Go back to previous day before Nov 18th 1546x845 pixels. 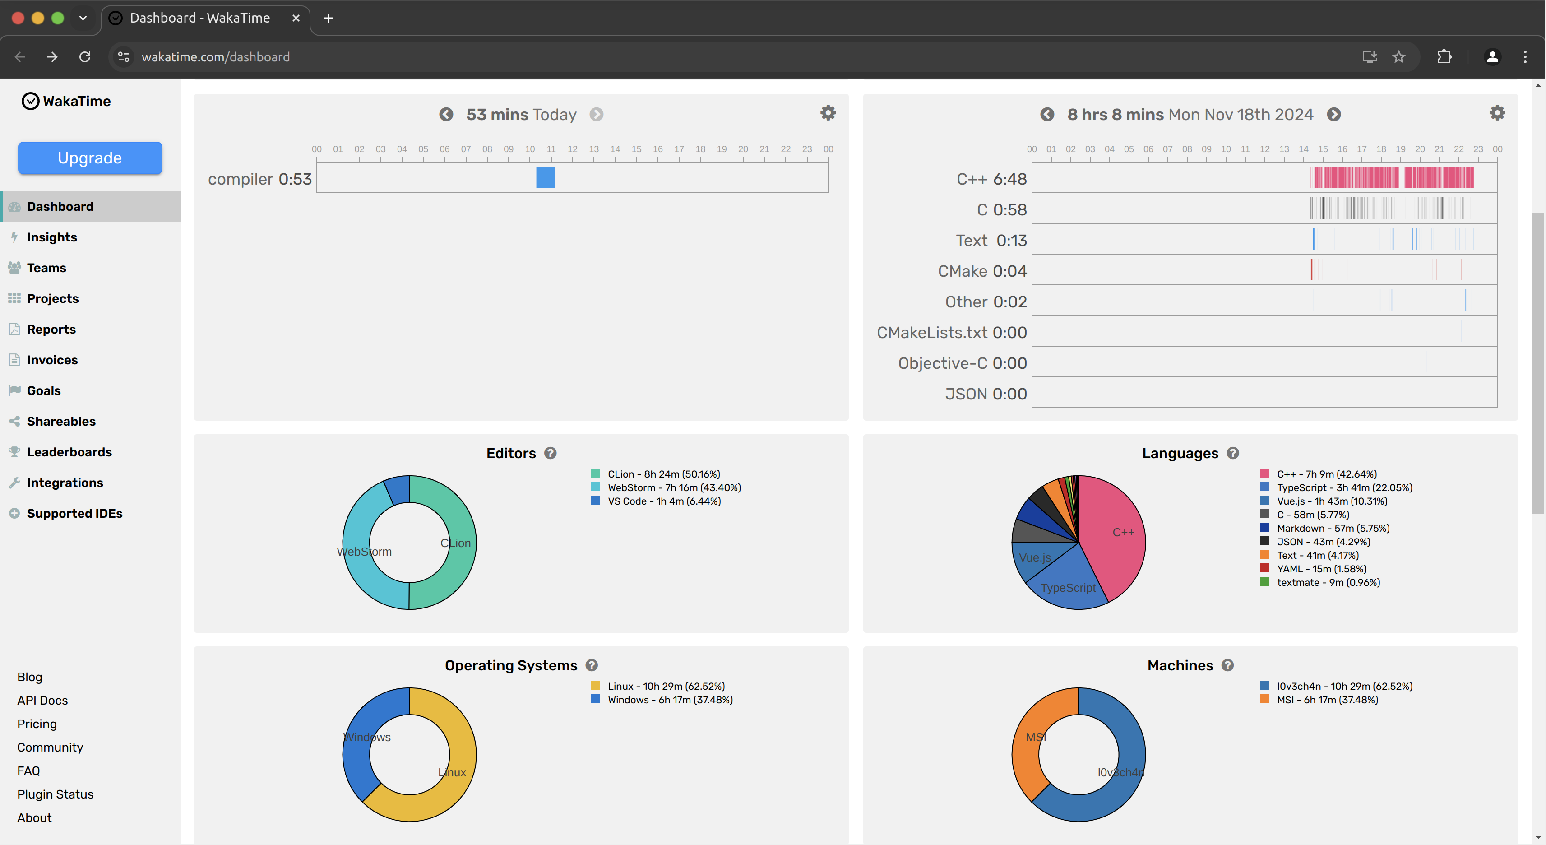tap(1046, 114)
